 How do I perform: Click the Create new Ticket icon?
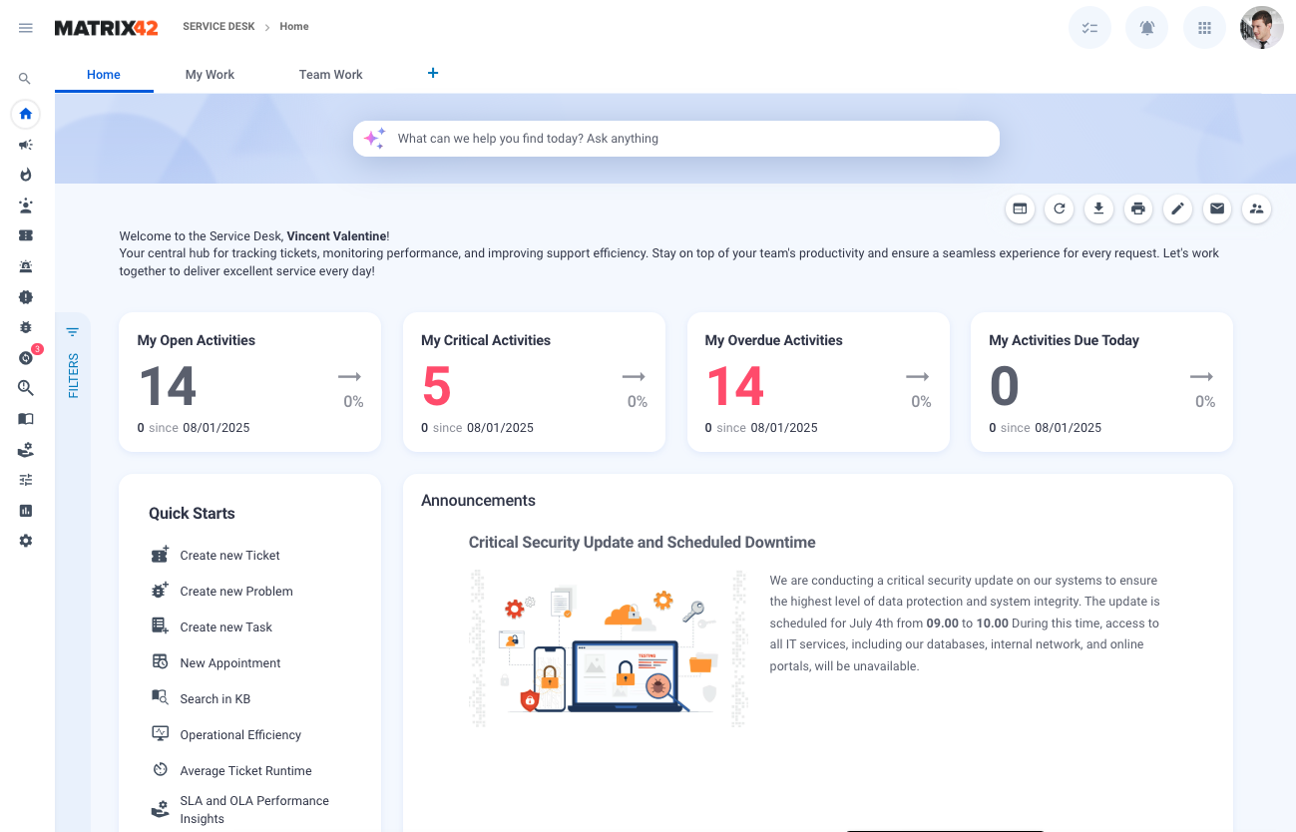click(160, 555)
